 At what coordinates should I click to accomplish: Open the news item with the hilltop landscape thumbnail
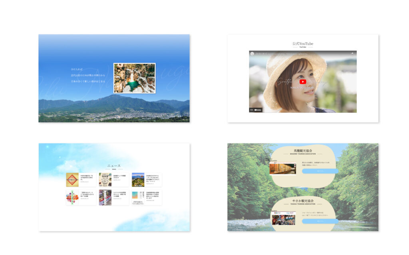click(x=138, y=180)
